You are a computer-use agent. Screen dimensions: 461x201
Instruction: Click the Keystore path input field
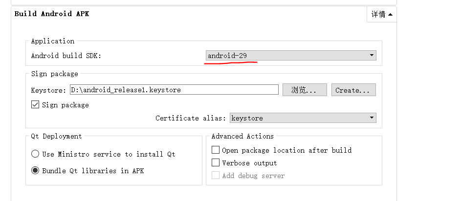174,90
